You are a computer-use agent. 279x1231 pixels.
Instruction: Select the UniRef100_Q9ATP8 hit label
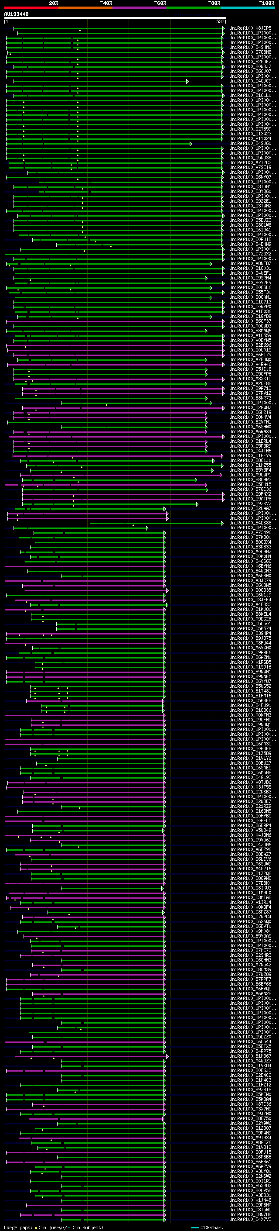[250, 499]
